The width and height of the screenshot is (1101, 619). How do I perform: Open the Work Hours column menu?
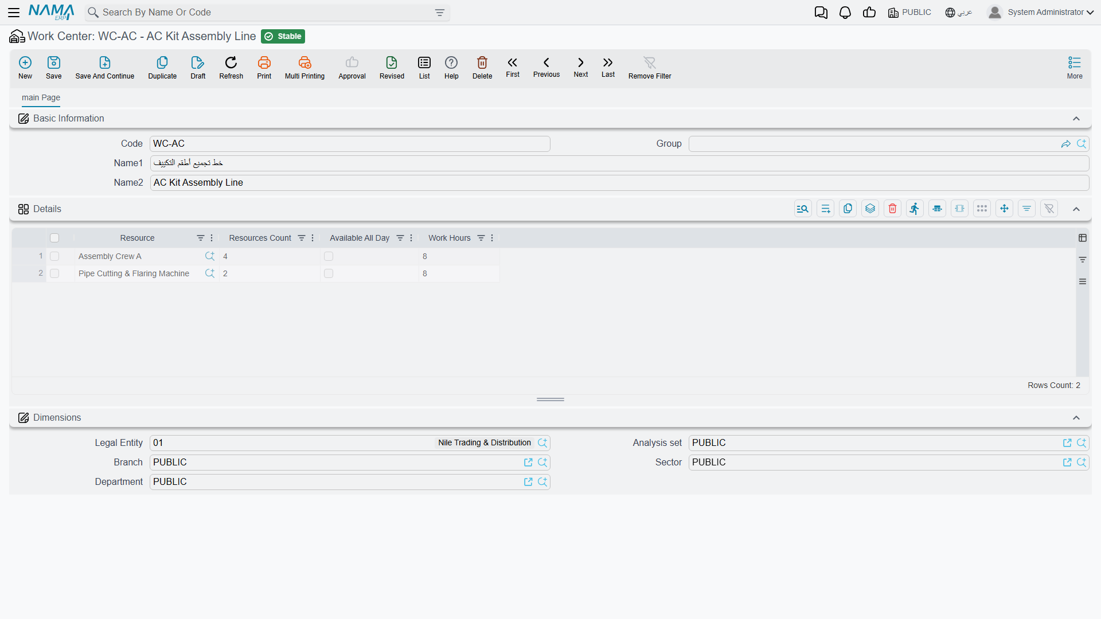pos(492,238)
